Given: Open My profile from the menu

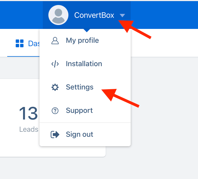Looking at the screenshot, I should click(85, 41).
